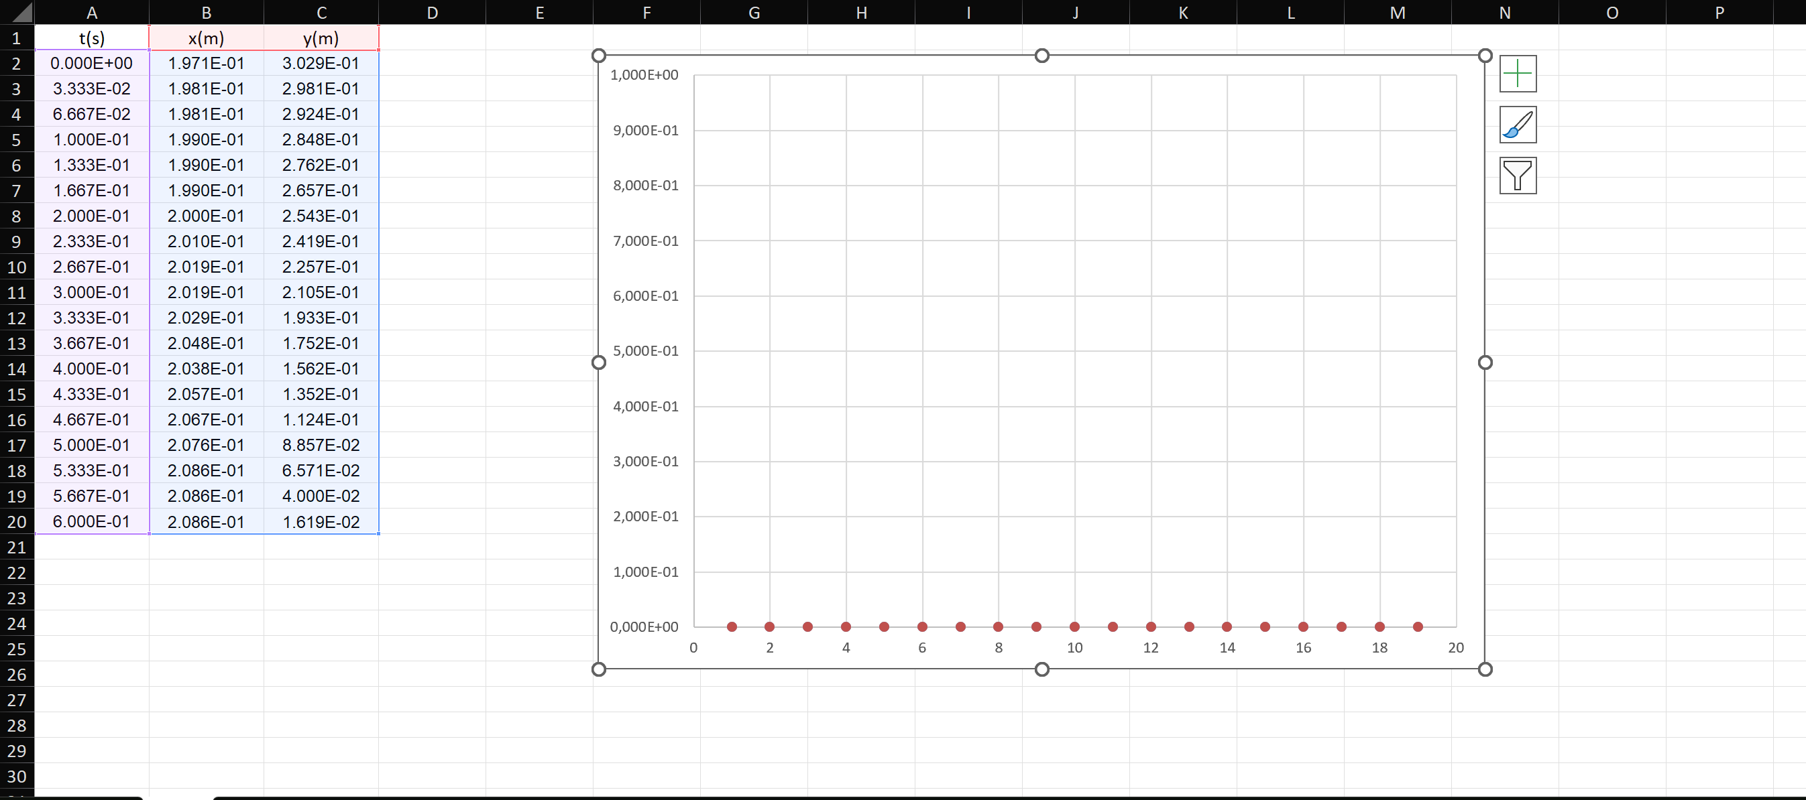Select column C header
Viewport: 1806px width, 800px height.
pyautogui.click(x=321, y=12)
